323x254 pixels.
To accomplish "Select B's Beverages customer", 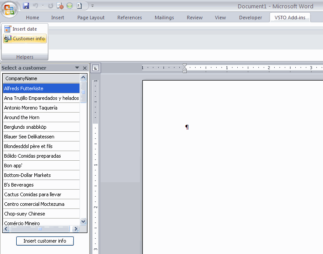I will (x=41, y=185).
